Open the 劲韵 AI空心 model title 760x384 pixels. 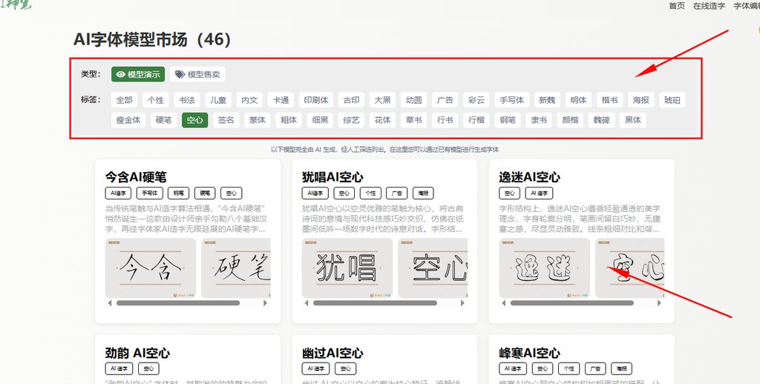click(x=137, y=353)
